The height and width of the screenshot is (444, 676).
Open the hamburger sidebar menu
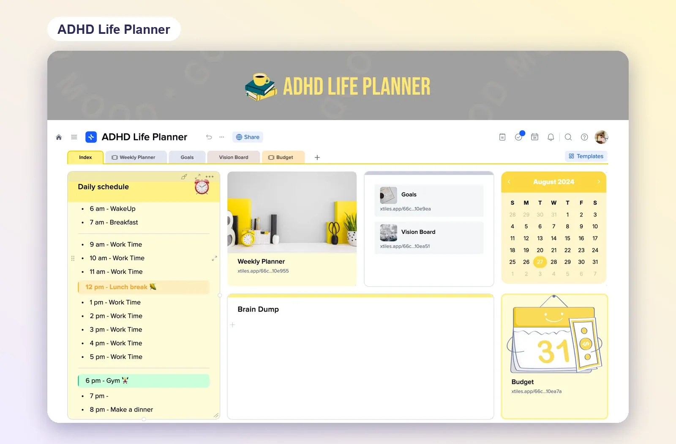click(x=74, y=137)
